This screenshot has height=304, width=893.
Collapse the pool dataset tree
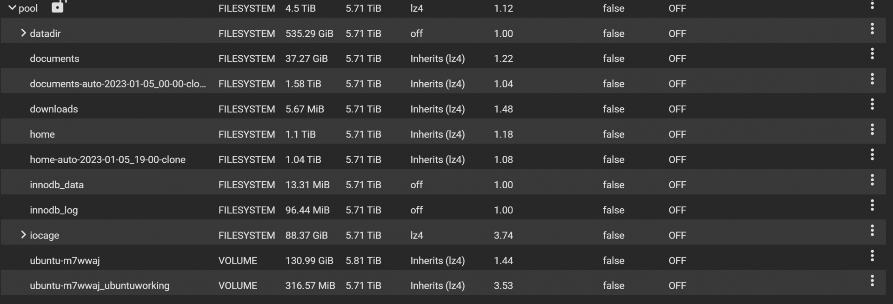click(12, 8)
